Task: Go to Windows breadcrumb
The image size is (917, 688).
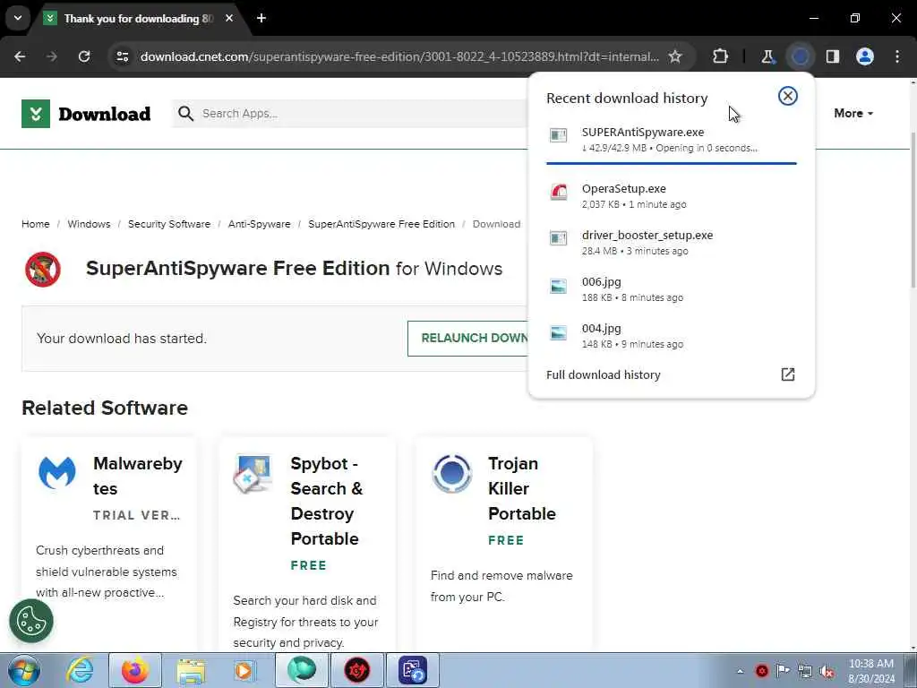Action: click(x=89, y=224)
